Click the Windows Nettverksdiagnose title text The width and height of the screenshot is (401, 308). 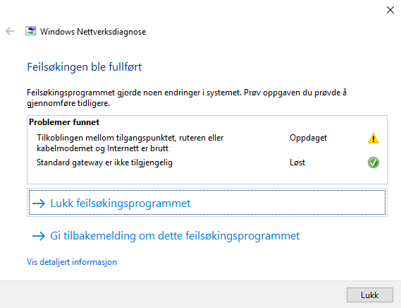coord(93,32)
